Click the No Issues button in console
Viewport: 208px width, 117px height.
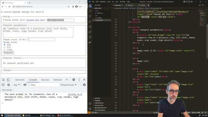pyautogui.click(x=7, y=90)
